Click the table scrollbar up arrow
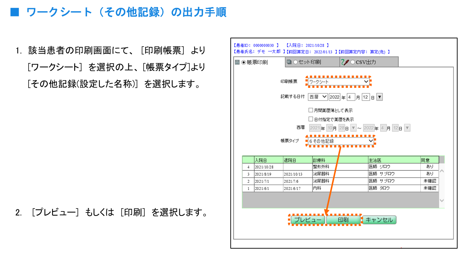Viewport: 471px width, 255px height. point(442,171)
